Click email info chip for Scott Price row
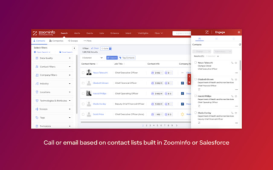 pos(168,114)
